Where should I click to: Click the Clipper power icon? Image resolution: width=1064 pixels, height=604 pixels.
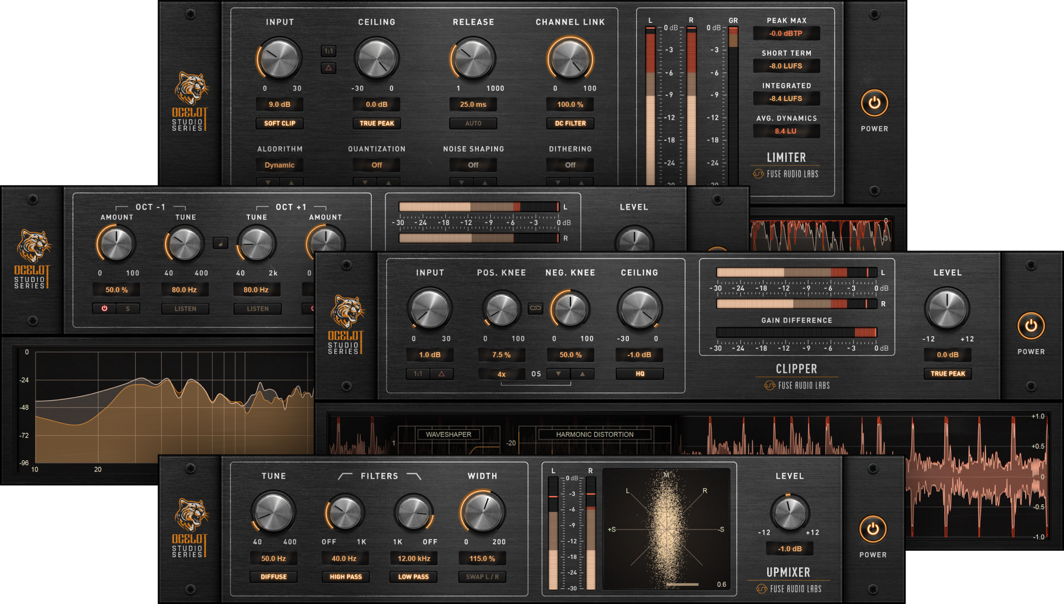coord(1030,326)
